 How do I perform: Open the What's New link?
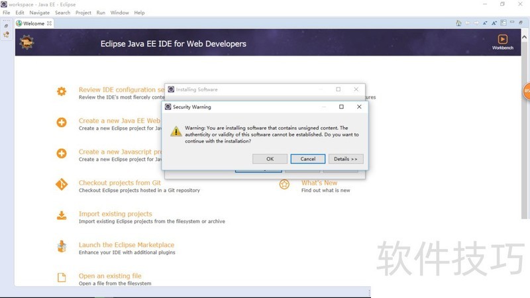(319, 183)
